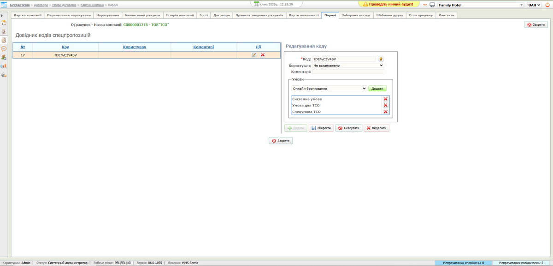Expand the 'Онлайн бронювання' conditions dropdown
553x266 pixels.
[x=329, y=89]
